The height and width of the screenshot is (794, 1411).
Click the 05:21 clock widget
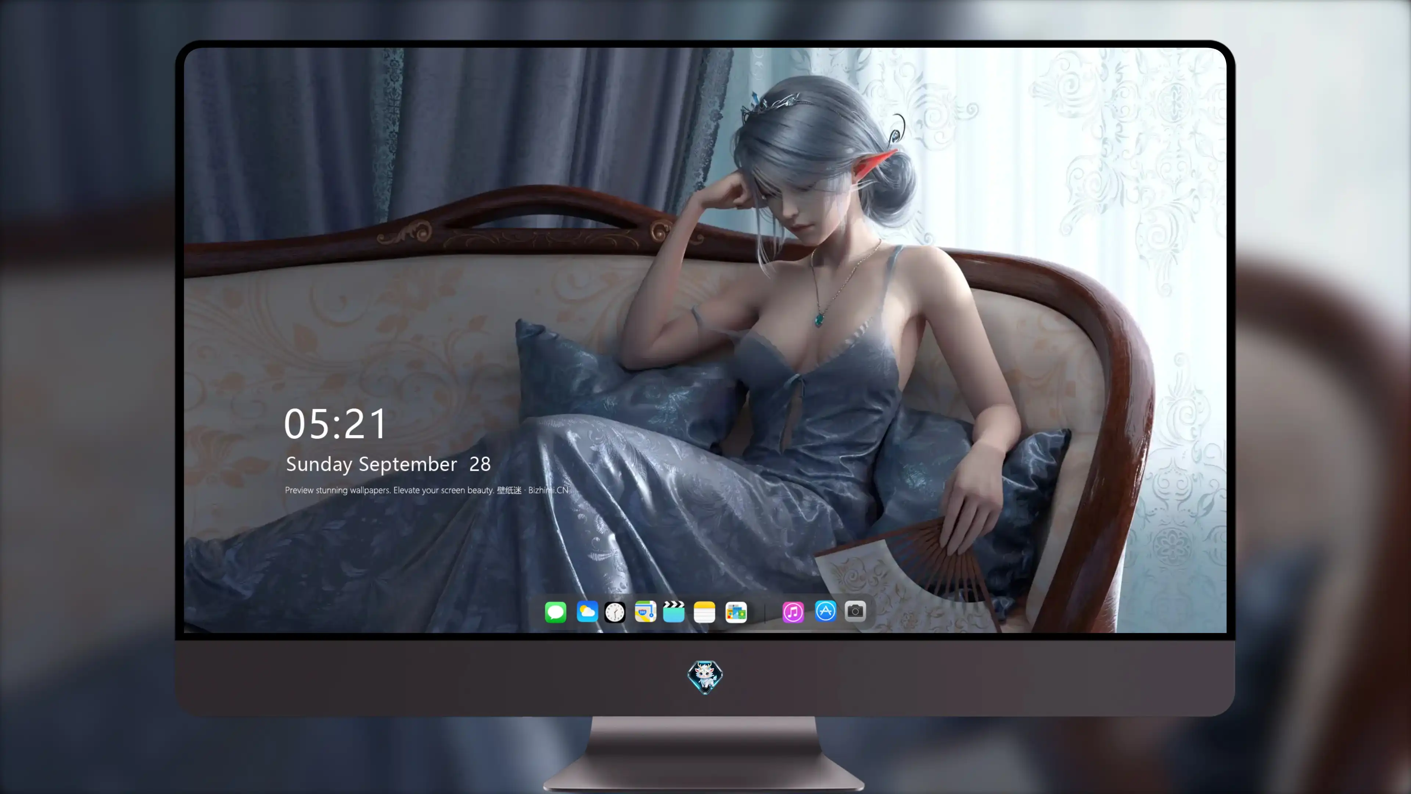point(335,423)
